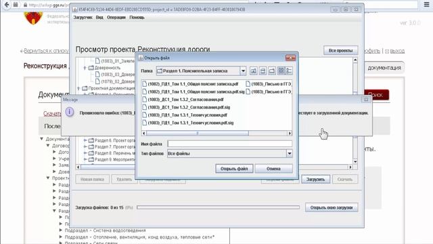Open the Загрузчик menu
This screenshot has width=433, height=244.
click(x=83, y=18)
